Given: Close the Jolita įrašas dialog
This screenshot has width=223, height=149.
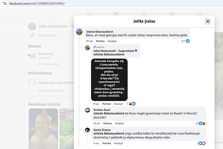Looking at the screenshot, I should point(208,21).
